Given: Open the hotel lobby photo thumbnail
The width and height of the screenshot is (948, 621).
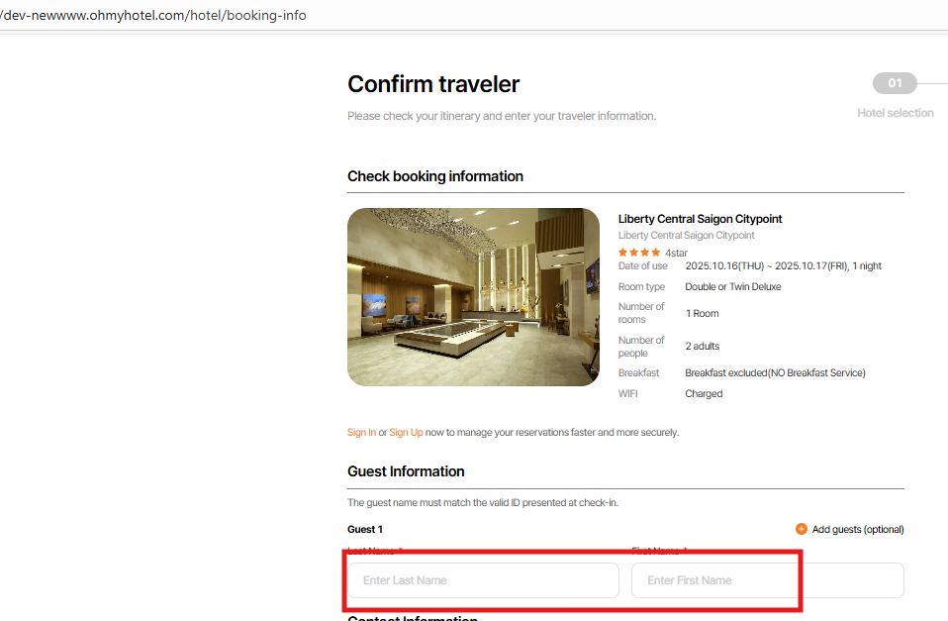Looking at the screenshot, I should pyautogui.click(x=473, y=296).
